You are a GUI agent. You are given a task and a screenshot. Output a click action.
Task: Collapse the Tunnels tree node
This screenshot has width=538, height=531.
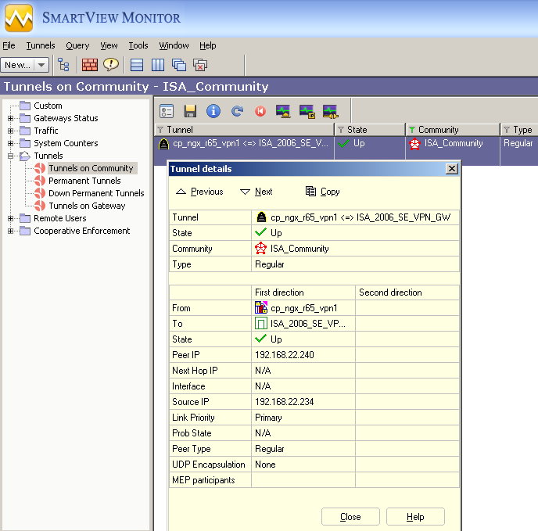[11, 156]
